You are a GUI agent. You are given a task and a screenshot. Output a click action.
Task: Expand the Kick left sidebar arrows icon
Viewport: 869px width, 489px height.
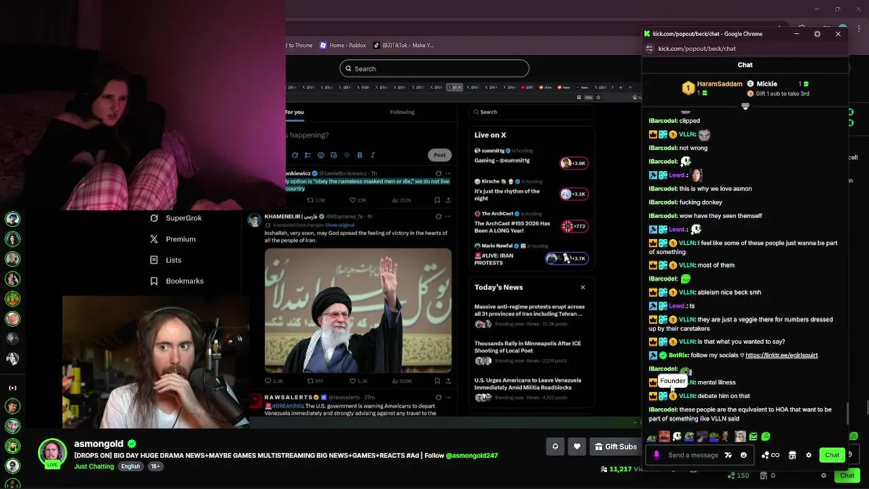click(12, 388)
